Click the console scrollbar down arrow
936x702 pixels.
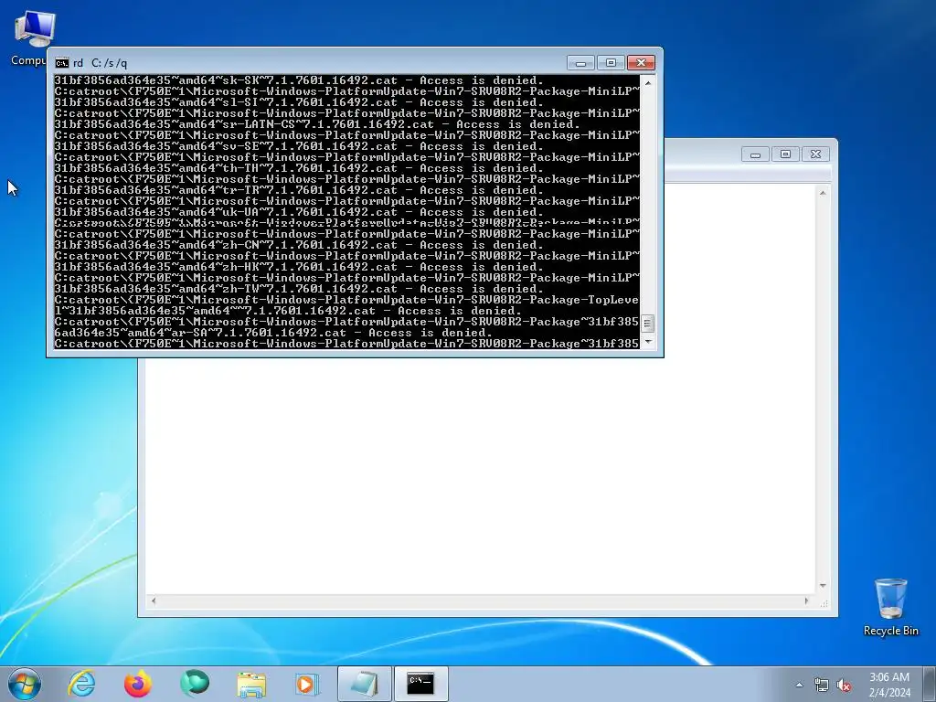[x=648, y=342]
